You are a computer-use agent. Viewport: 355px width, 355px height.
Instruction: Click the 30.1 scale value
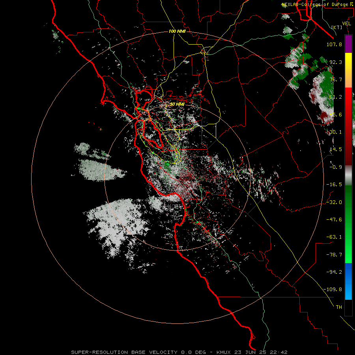click(336, 132)
